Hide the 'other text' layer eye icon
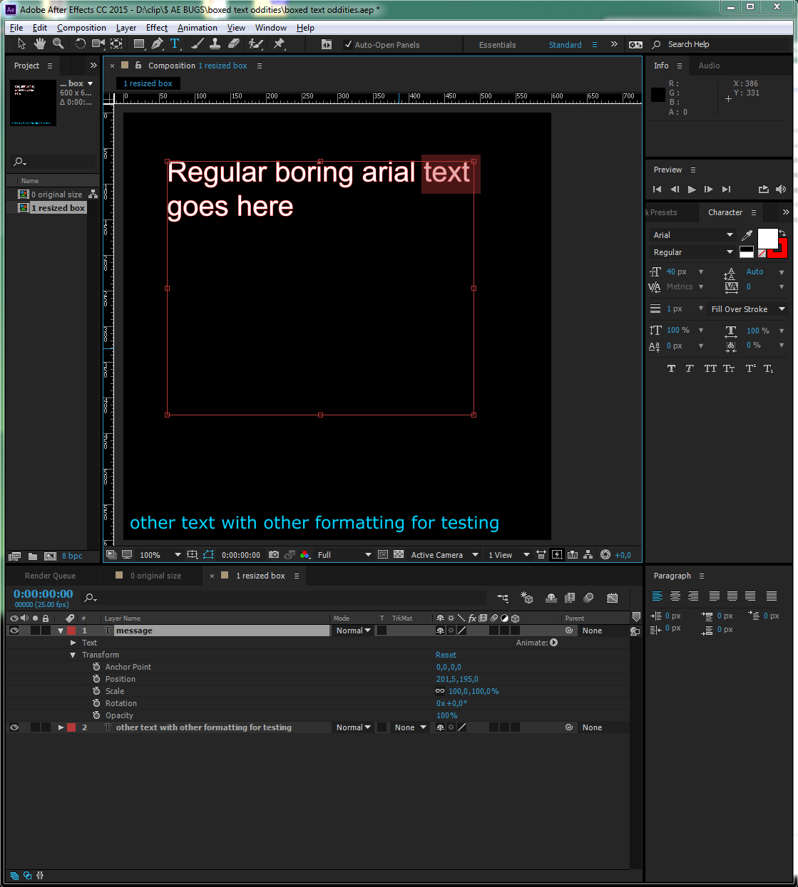The height and width of the screenshot is (887, 798). click(14, 727)
